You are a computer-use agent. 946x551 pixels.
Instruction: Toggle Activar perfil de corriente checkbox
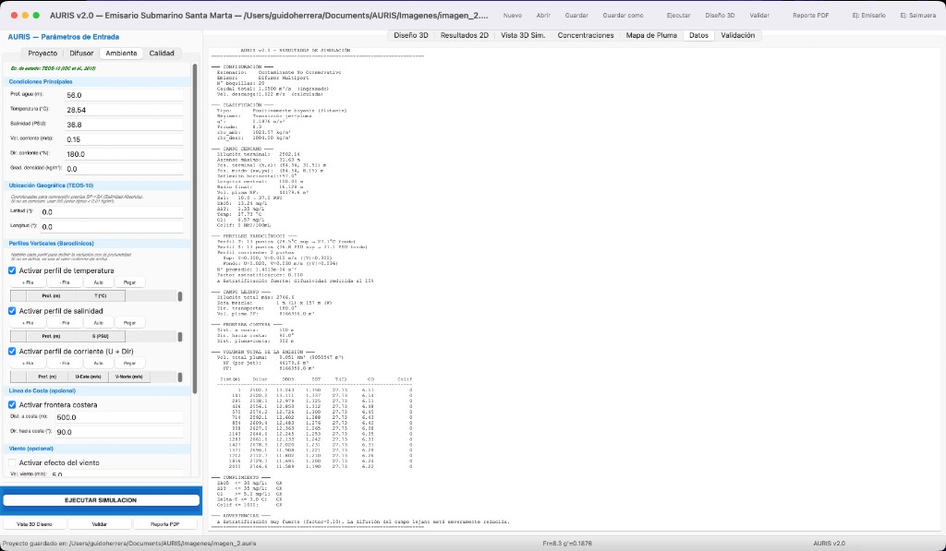(12, 352)
